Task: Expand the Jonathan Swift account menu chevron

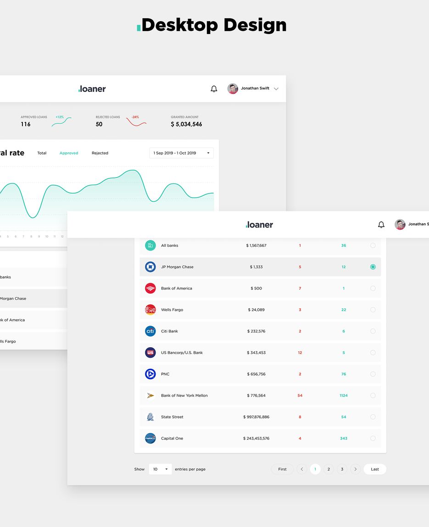Action: point(276,89)
